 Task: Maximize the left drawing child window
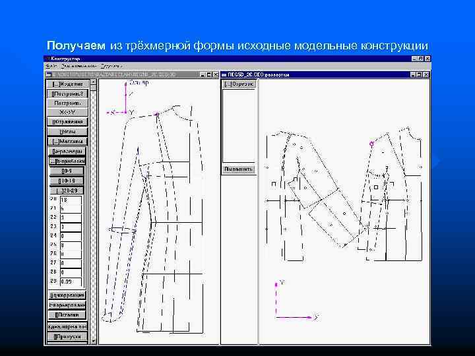coord(209,74)
